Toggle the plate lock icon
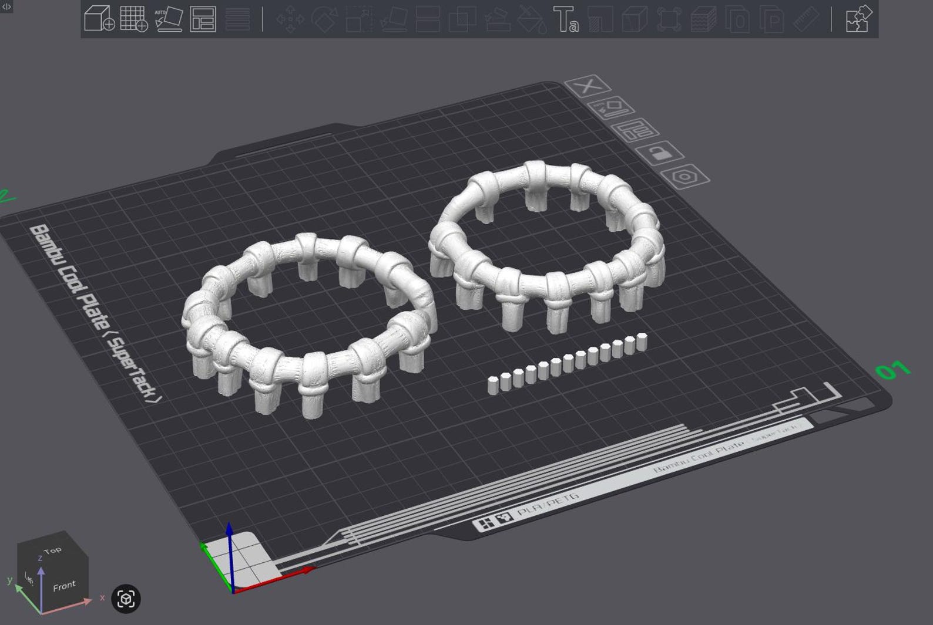Viewport: 933px width, 625px height. tap(660, 153)
